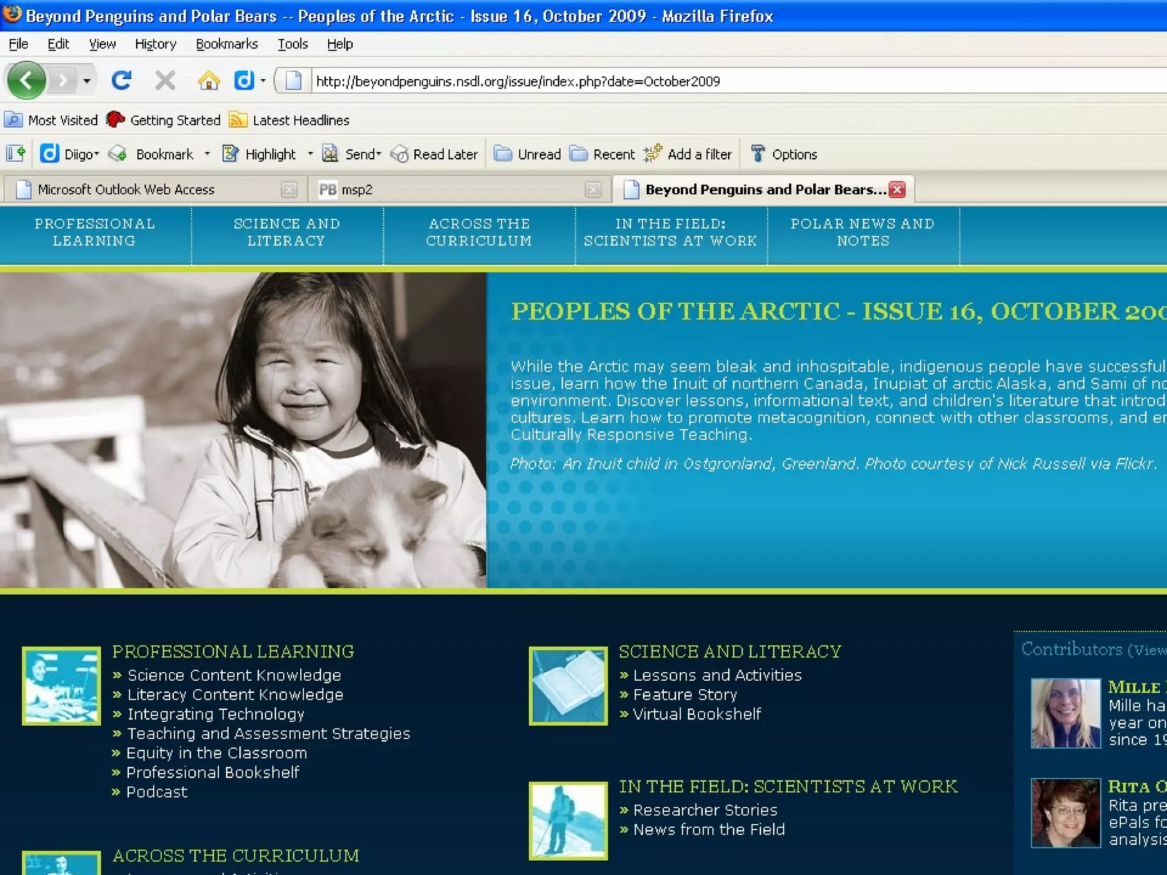Image resolution: width=1167 pixels, height=875 pixels.
Task: Click the Science and Literacy book thumbnail
Action: tap(568, 686)
